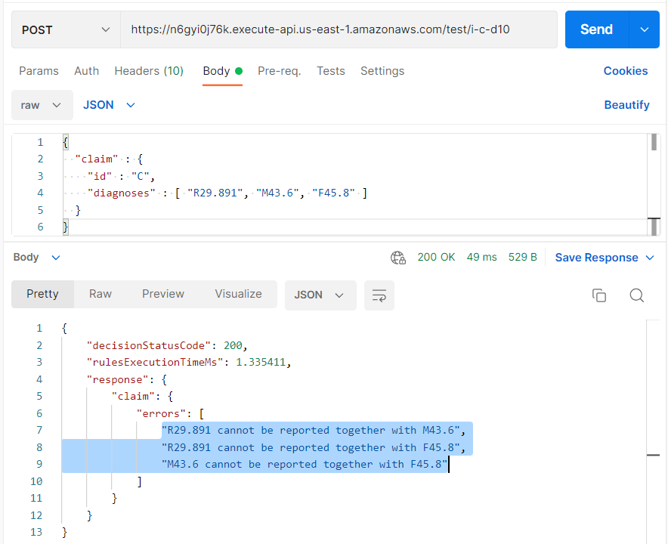Open the response Body section dropdown

(x=36, y=258)
